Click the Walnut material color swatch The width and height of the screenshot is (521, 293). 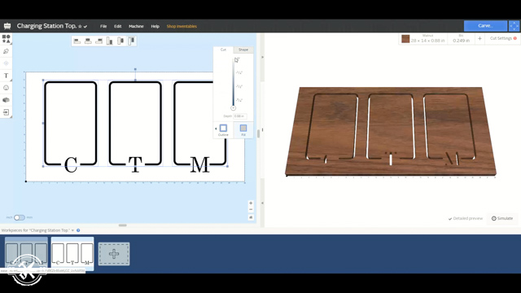(405, 38)
